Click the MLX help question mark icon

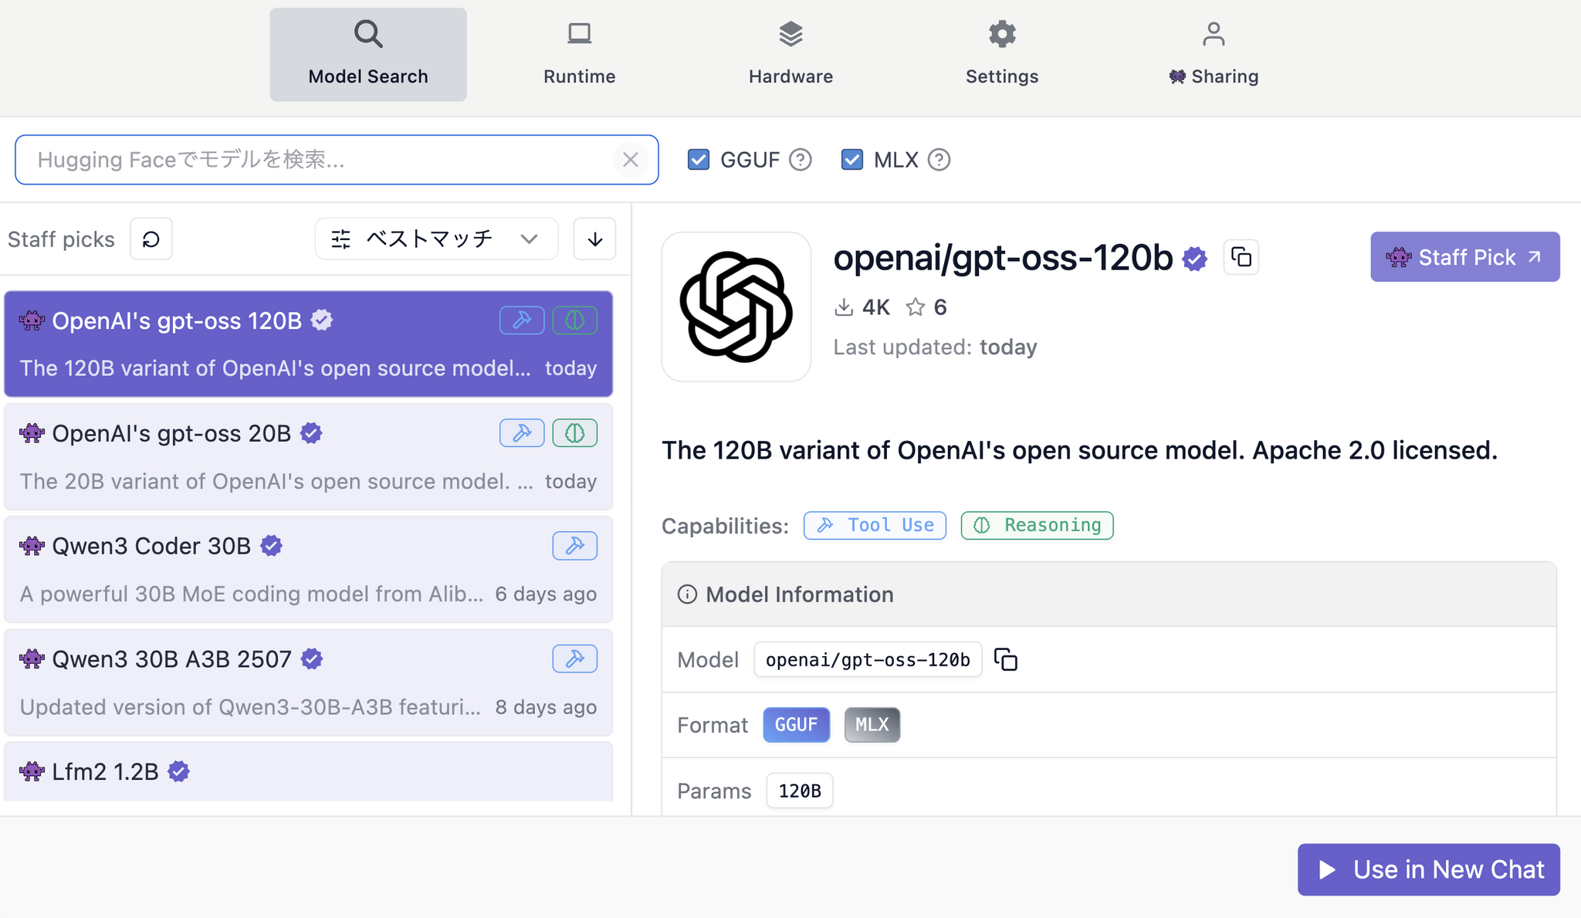[939, 160]
